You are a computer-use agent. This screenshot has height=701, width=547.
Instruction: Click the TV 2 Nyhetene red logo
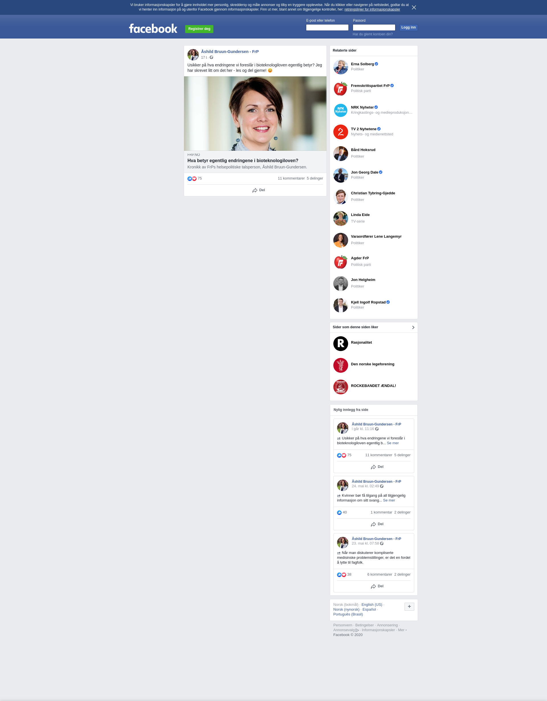[340, 132]
